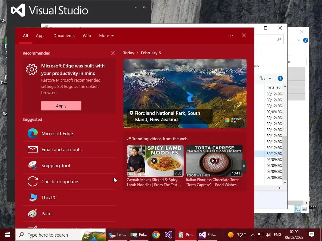Launch Paint from suggested apps

tap(69, 213)
